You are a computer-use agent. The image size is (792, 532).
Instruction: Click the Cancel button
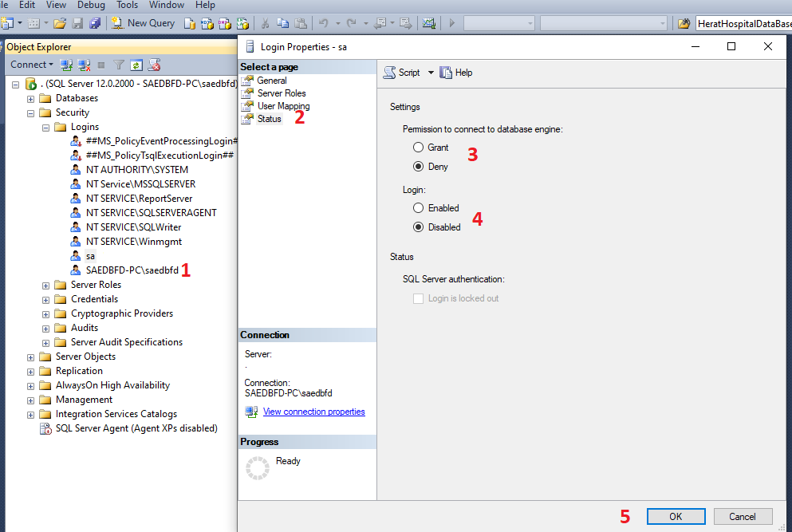click(x=743, y=516)
